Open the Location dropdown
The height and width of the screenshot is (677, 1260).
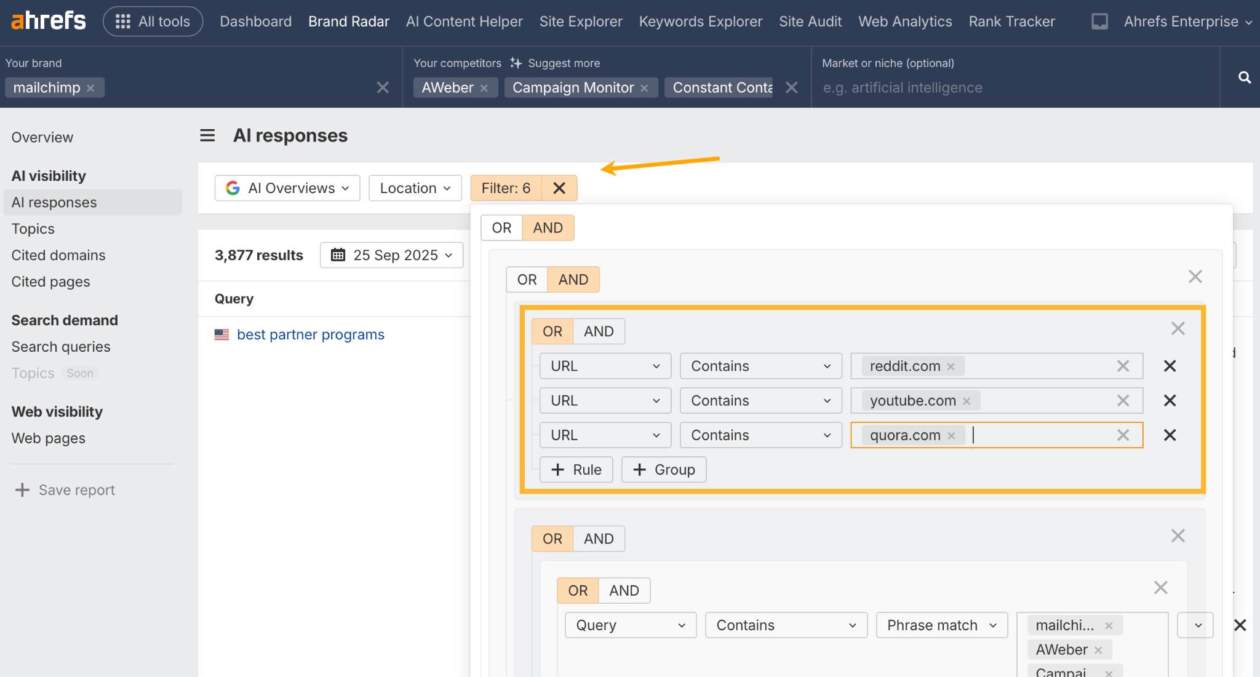pyautogui.click(x=415, y=188)
